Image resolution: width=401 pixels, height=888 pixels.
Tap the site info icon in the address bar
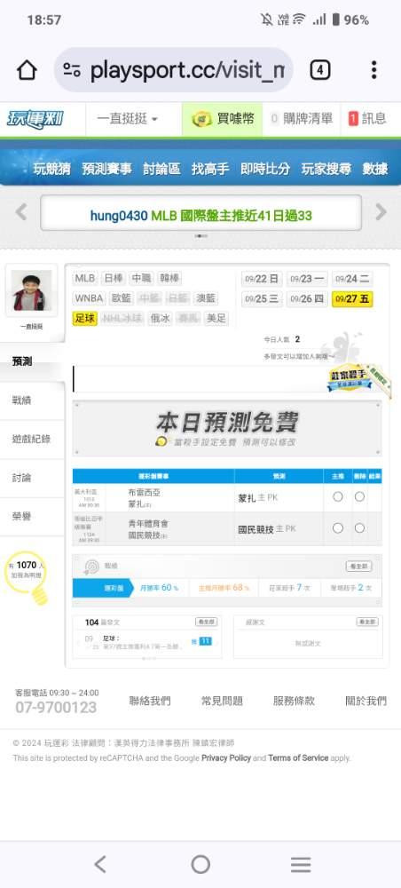tap(72, 70)
